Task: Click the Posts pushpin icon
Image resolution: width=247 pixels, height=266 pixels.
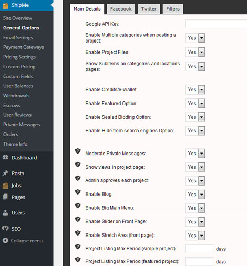Action: pyautogui.click(x=5, y=173)
